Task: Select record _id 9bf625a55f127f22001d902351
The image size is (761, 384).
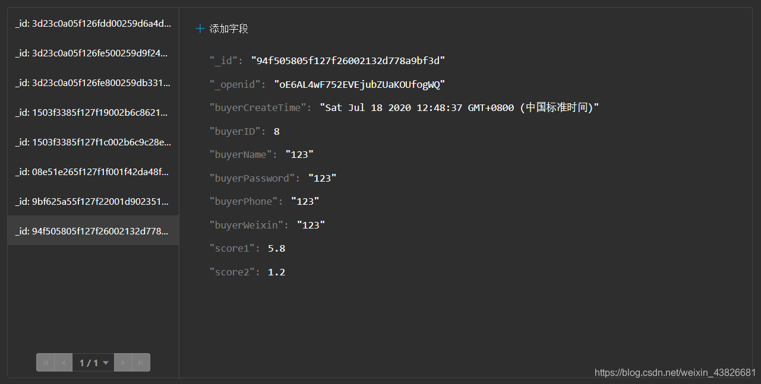Action: click(x=93, y=201)
